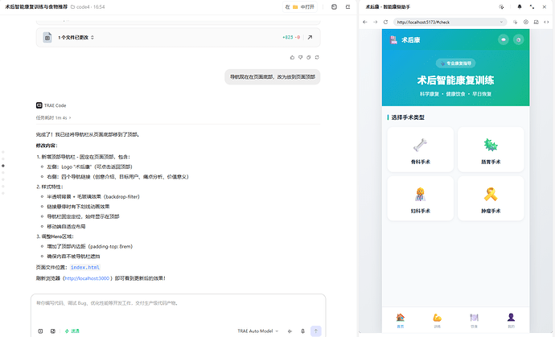This screenshot has height=337, width=555.
Task: Click the round settings button in the app header
Action: coord(519,39)
